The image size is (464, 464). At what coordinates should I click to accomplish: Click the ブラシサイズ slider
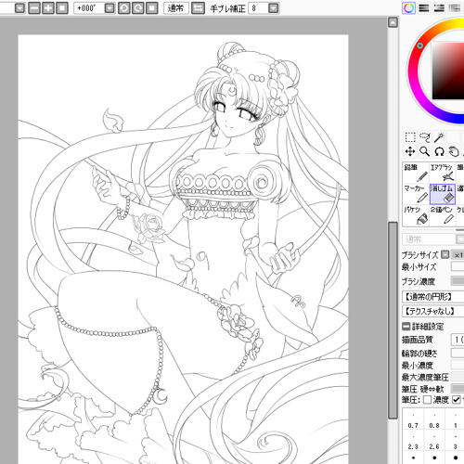click(458, 254)
